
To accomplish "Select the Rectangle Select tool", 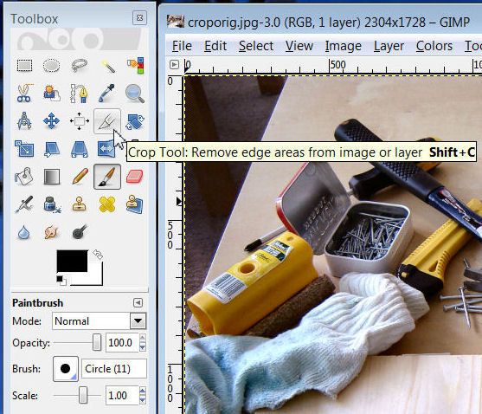I will [24, 66].
